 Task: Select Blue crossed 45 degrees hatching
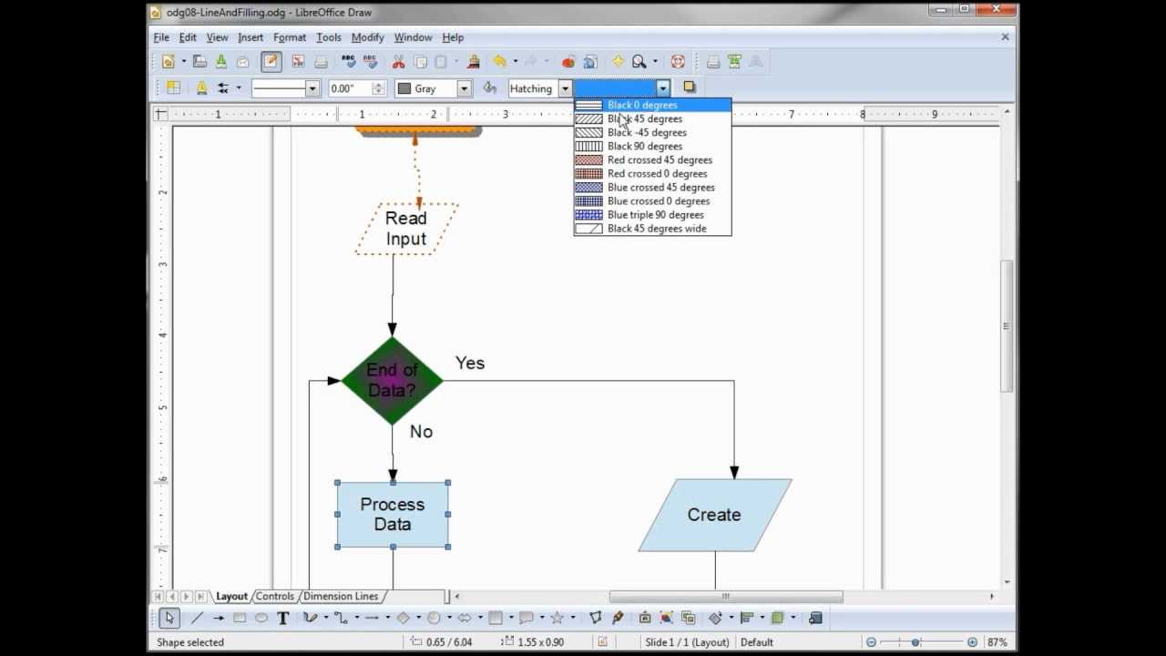pos(652,187)
